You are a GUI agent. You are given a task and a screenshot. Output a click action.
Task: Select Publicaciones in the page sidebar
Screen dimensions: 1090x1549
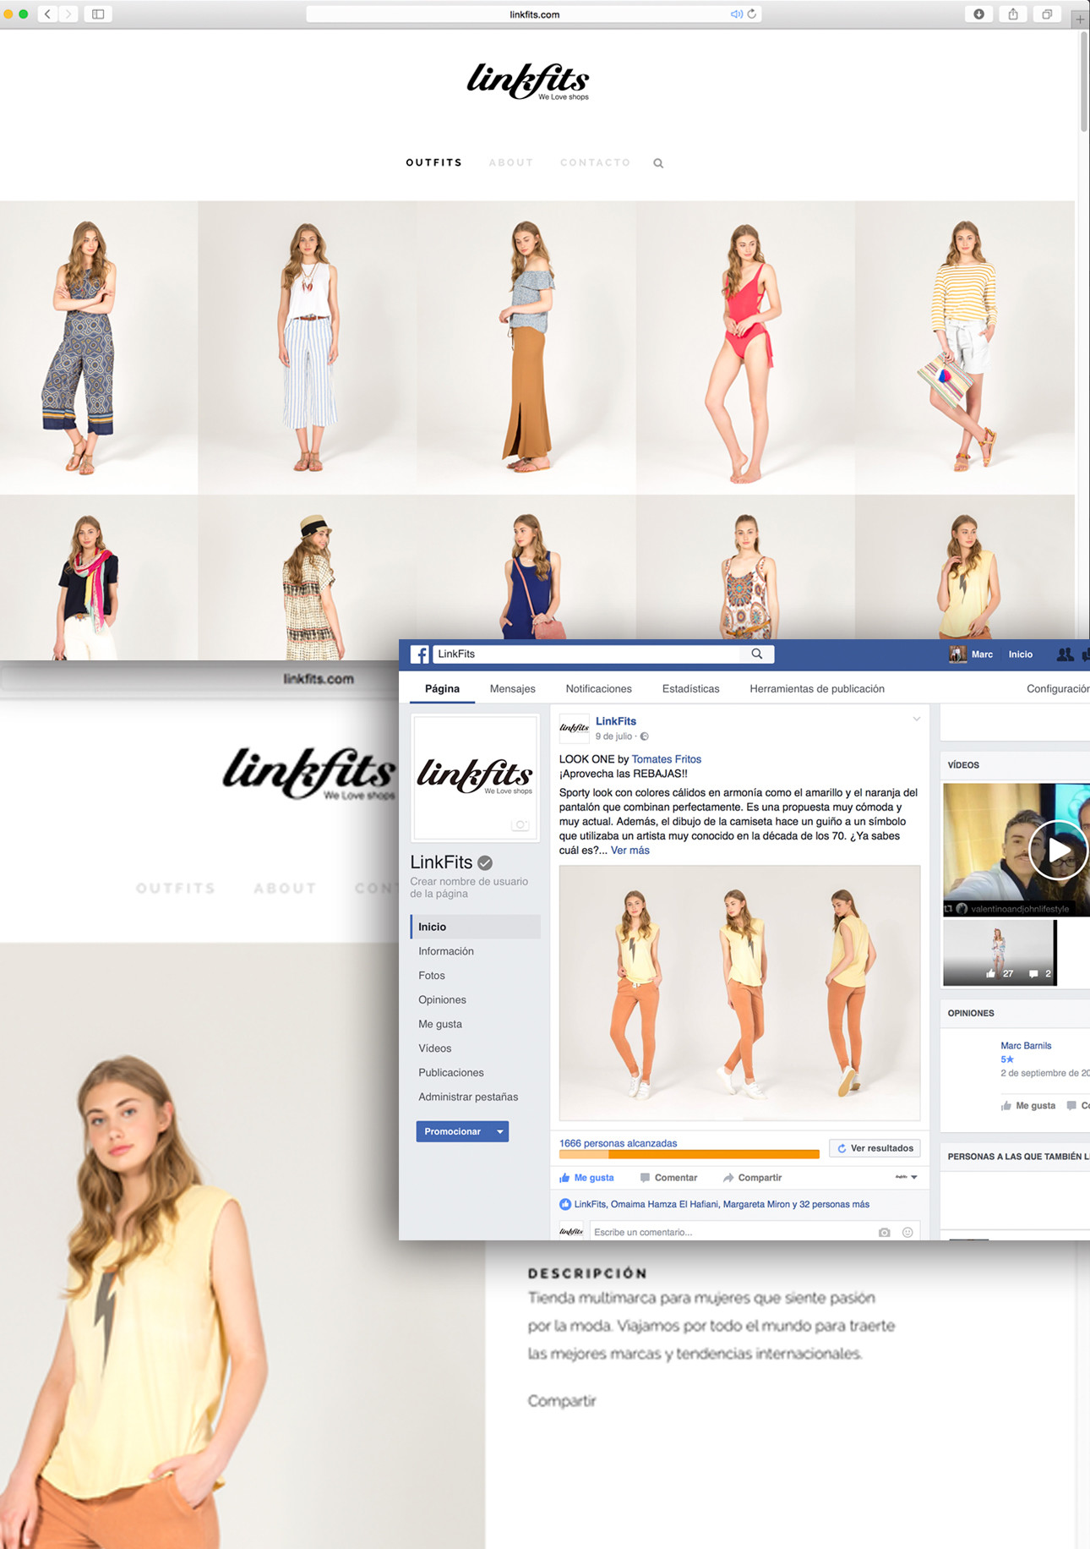(451, 1072)
